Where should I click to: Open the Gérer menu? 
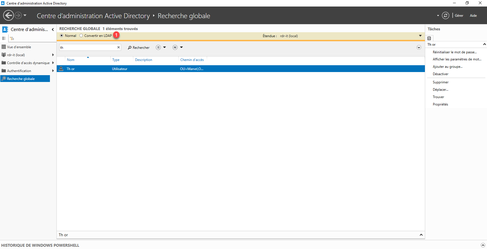(x=459, y=16)
